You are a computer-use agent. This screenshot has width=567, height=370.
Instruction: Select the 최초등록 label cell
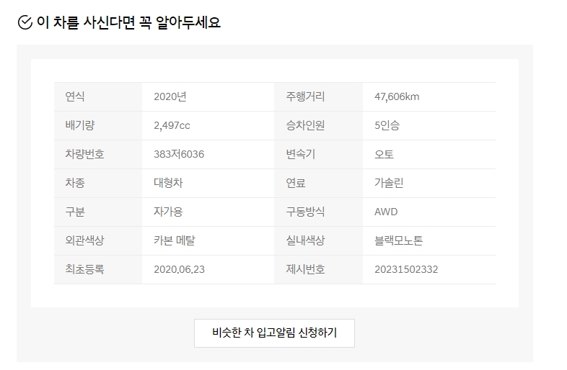coord(98,270)
